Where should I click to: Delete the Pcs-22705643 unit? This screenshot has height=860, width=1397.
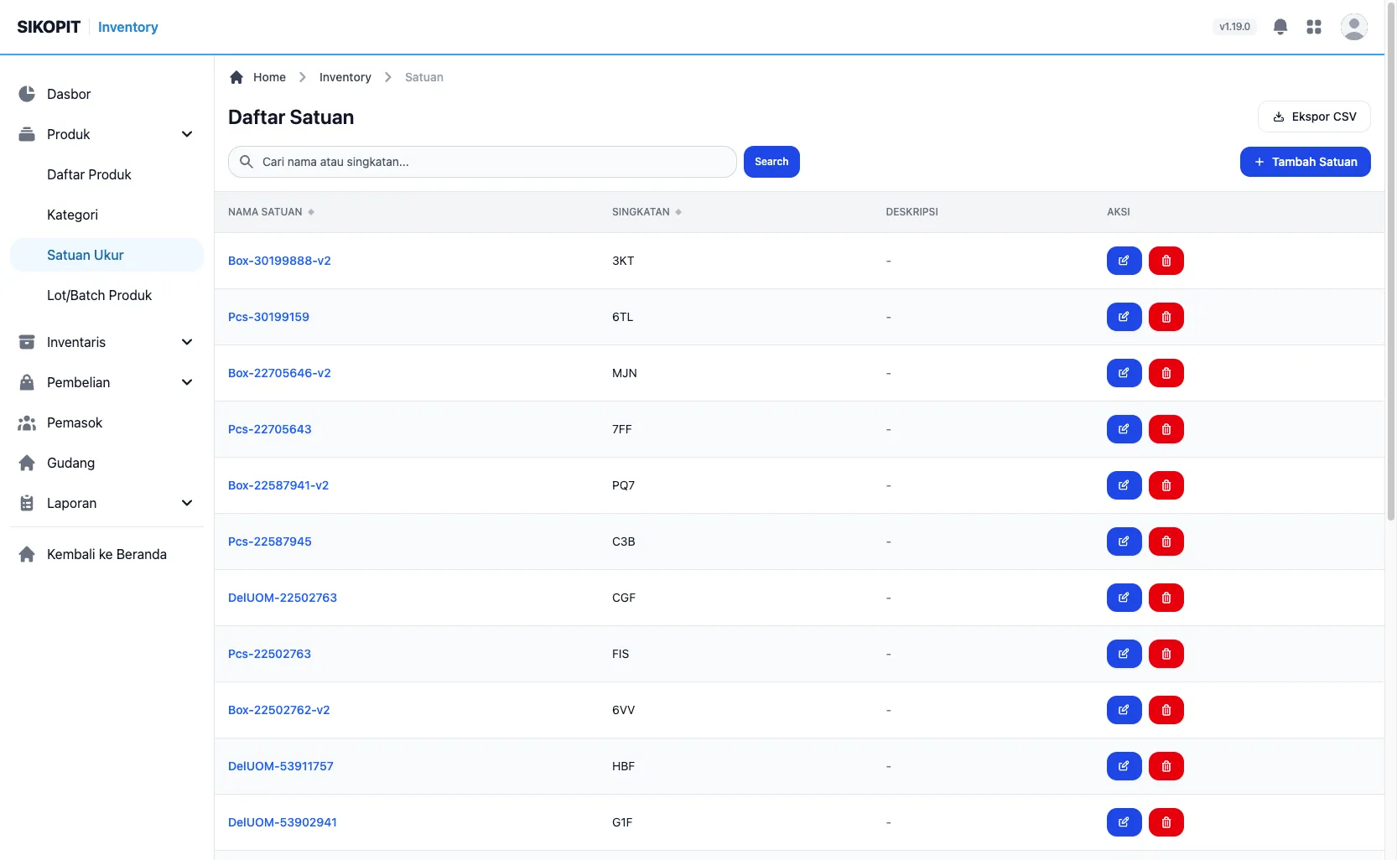point(1166,429)
